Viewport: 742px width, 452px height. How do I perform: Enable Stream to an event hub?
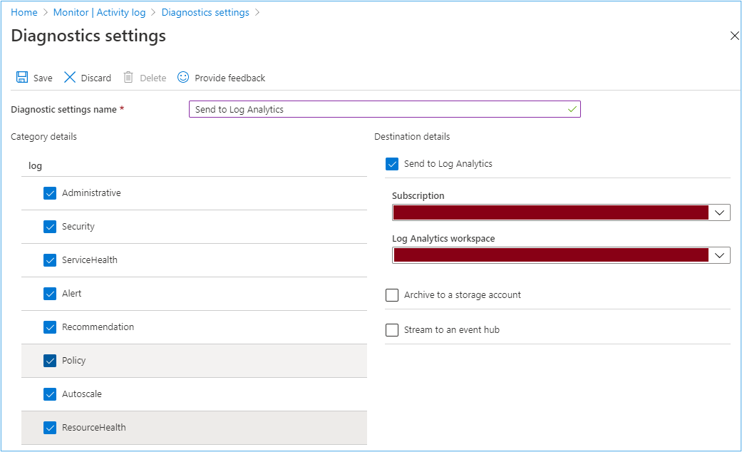(392, 330)
